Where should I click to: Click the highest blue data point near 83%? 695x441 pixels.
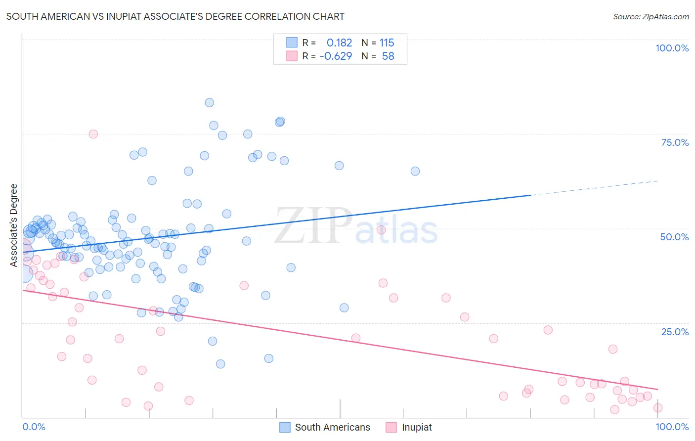point(210,103)
